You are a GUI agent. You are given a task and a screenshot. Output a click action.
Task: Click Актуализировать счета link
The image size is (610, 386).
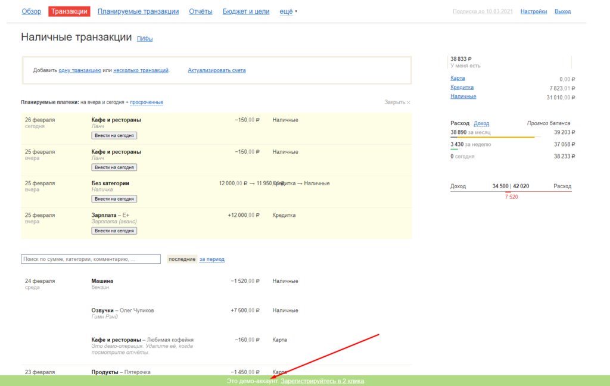pos(216,70)
